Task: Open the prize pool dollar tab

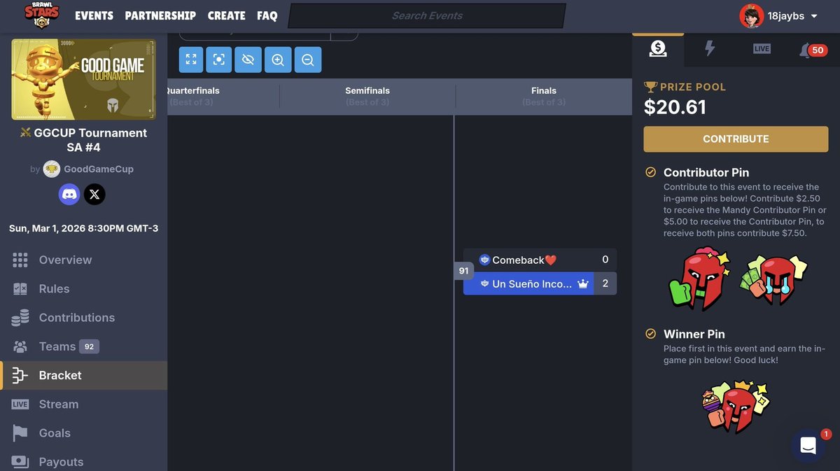Action: [x=658, y=48]
